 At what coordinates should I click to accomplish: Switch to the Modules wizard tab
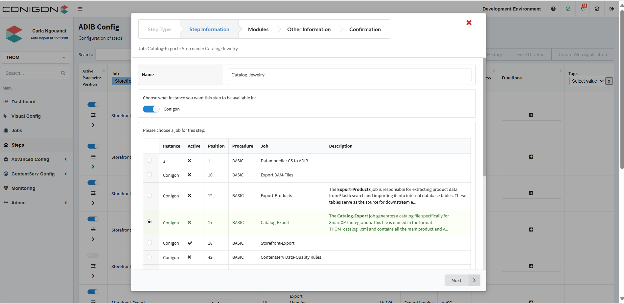pyautogui.click(x=258, y=30)
